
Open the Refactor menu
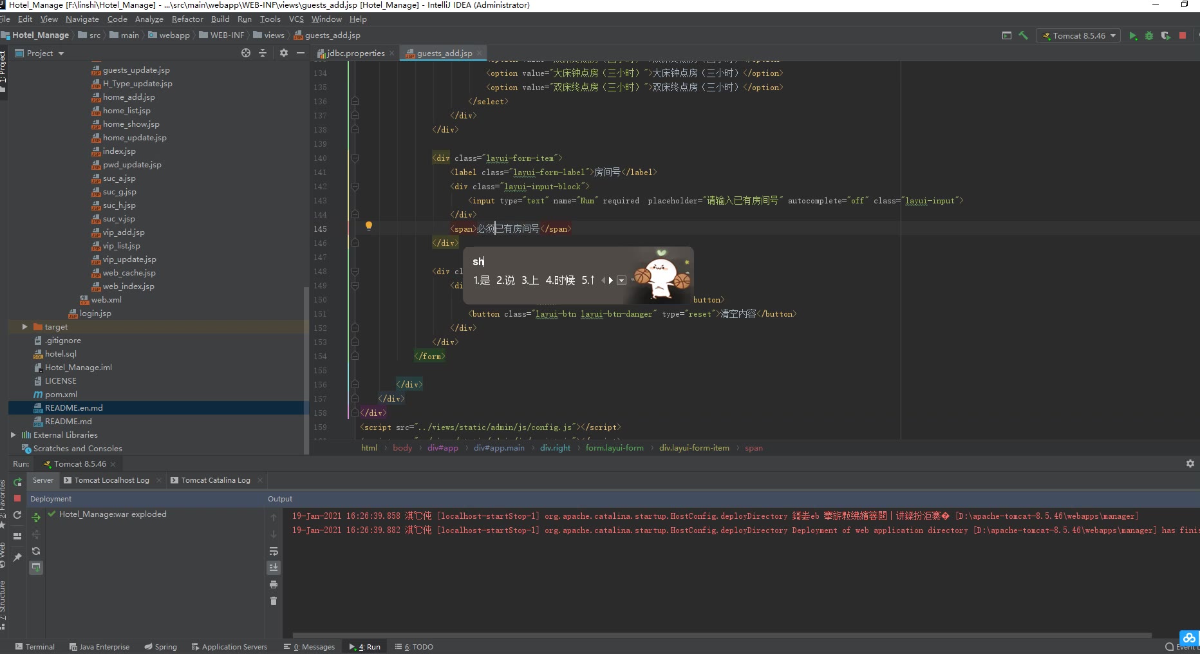[x=187, y=19]
